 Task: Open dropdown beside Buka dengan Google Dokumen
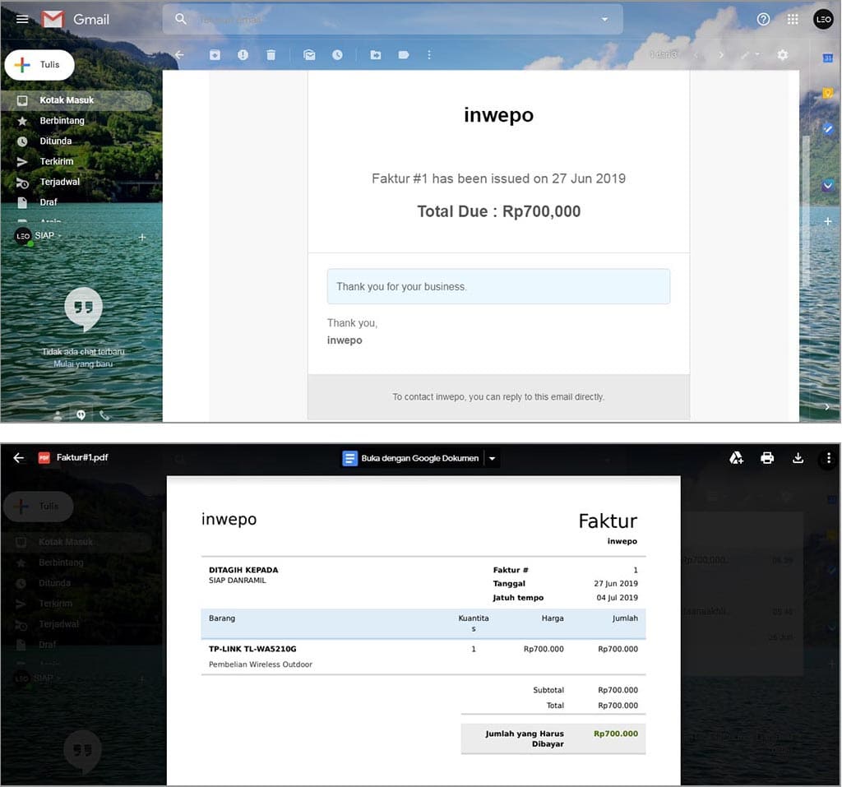point(492,458)
